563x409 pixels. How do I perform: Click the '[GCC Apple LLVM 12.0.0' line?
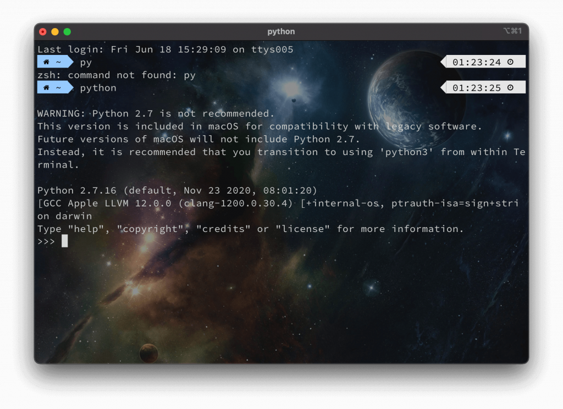(278, 203)
